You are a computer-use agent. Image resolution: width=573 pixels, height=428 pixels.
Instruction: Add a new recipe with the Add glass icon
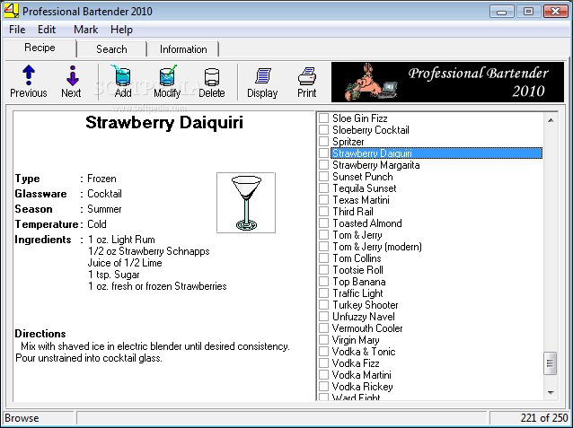coord(123,82)
